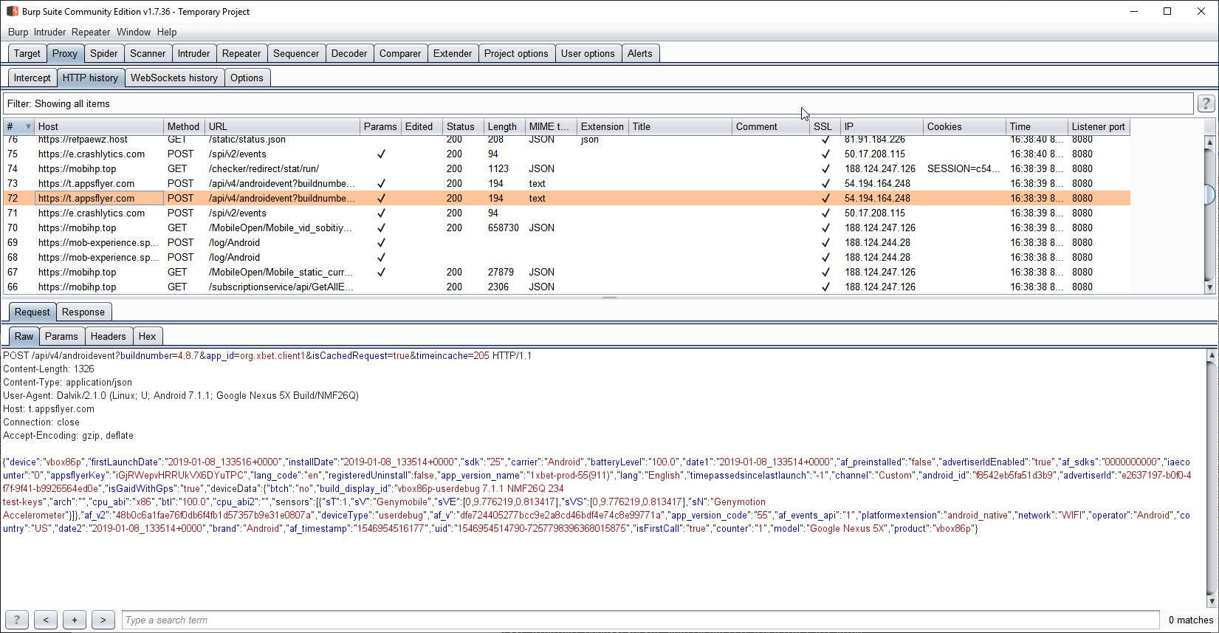Sort by the Method column header
The height and width of the screenshot is (633, 1219).
tap(184, 126)
